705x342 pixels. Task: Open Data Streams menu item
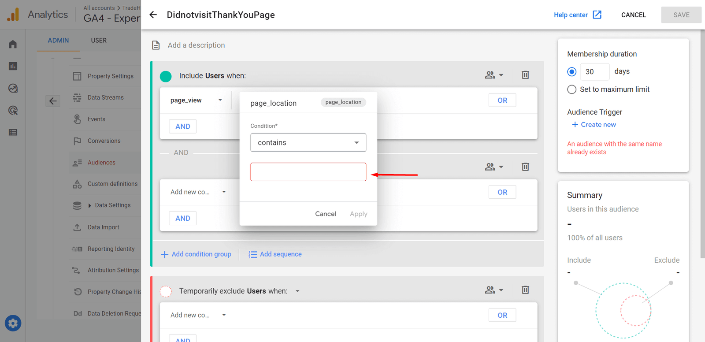105,97
